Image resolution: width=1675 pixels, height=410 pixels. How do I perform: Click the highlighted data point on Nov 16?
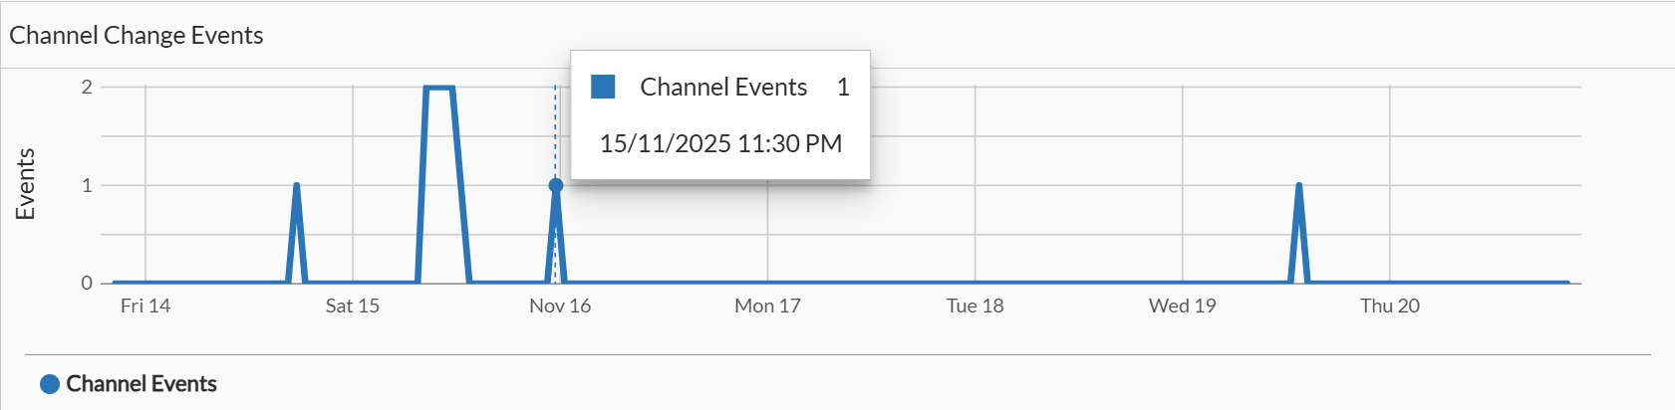click(556, 185)
